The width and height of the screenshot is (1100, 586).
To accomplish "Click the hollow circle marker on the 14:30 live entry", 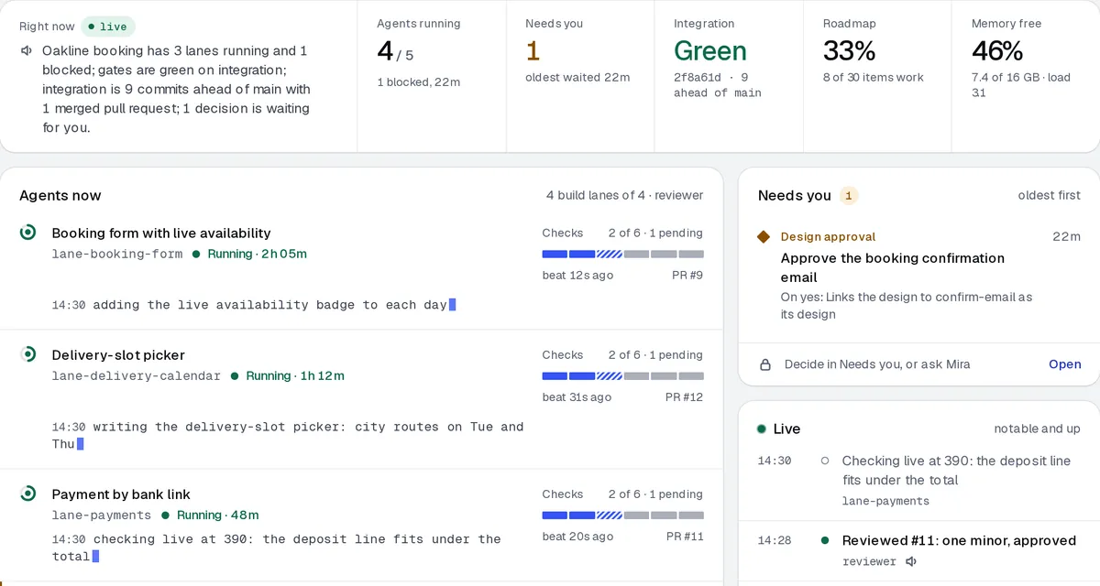I will (x=825, y=461).
